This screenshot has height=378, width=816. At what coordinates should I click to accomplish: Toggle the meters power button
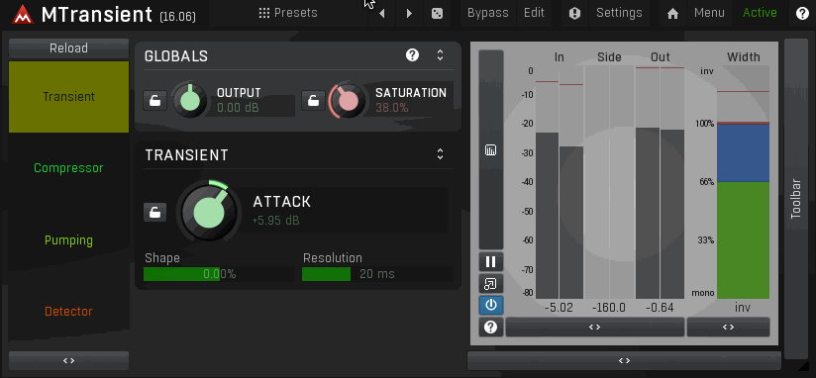point(491,305)
